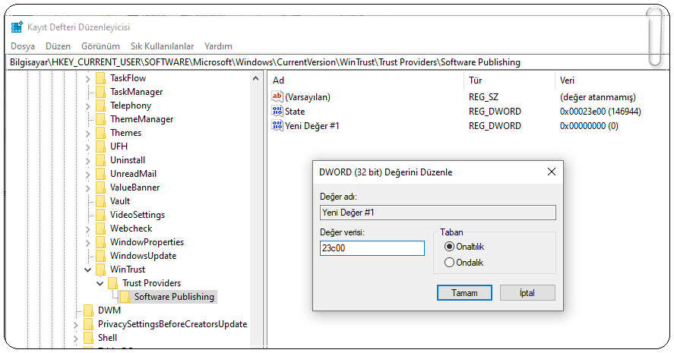Select the Software Publishing tree label
This screenshot has width=674, height=353.
point(174,297)
